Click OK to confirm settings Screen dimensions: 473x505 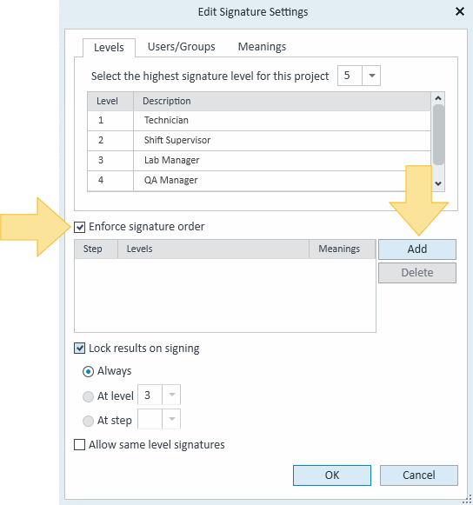tap(332, 475)
